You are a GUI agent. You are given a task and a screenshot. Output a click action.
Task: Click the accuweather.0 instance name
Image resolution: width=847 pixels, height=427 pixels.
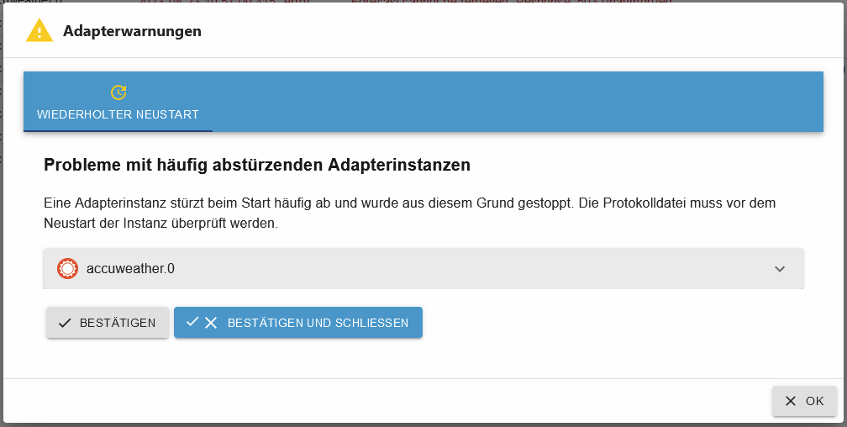click(130, 269)
